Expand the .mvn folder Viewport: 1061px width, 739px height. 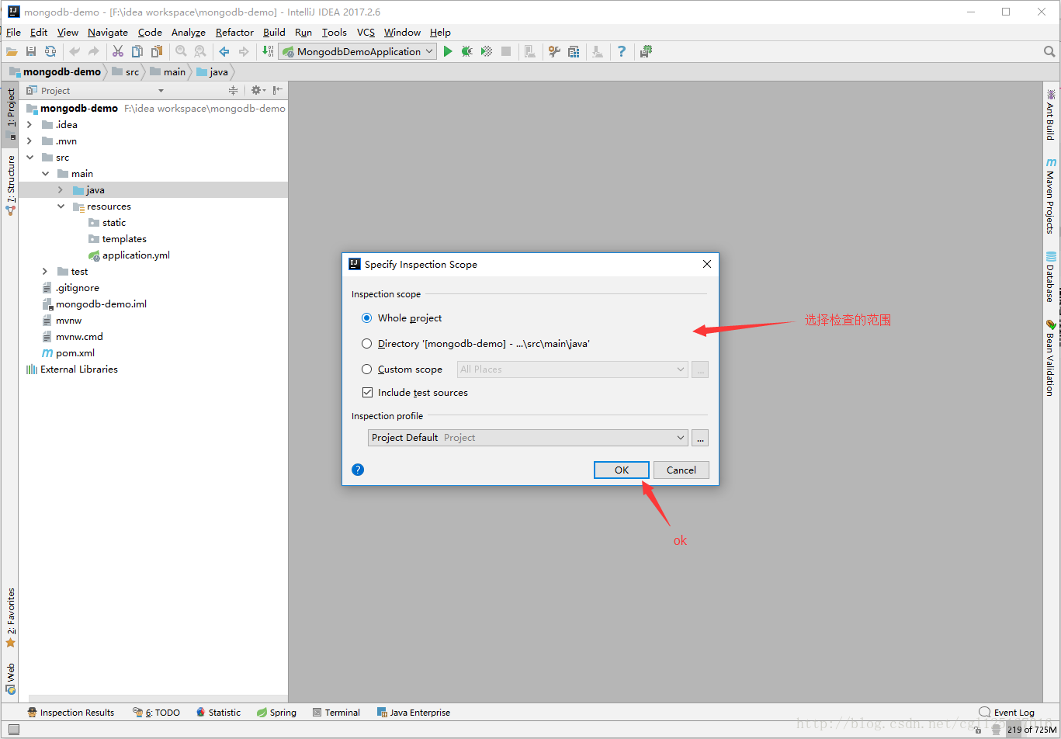click(x=29, y=141)
